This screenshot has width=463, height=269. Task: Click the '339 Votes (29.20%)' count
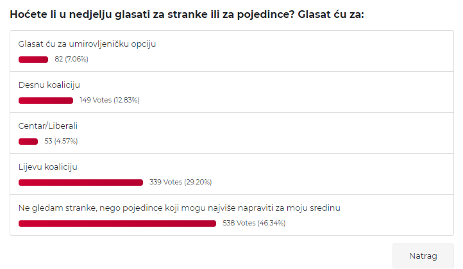pos(181,183)
